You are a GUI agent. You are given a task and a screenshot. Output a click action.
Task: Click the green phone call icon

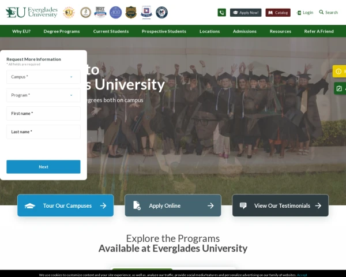point(222,12)
